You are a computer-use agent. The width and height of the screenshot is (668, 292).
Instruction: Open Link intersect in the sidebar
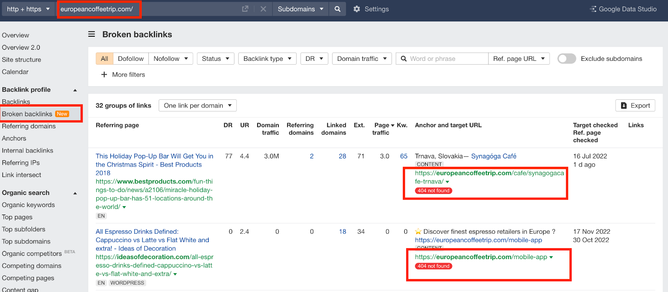(21, 175)
